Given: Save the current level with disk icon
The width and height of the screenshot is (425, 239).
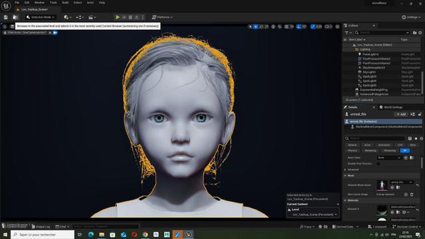Looking at the screenshot, I should click(6, 17).
